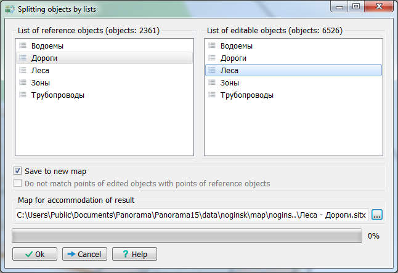Toggle Do not match points checkbox

(x=18, y=183)
